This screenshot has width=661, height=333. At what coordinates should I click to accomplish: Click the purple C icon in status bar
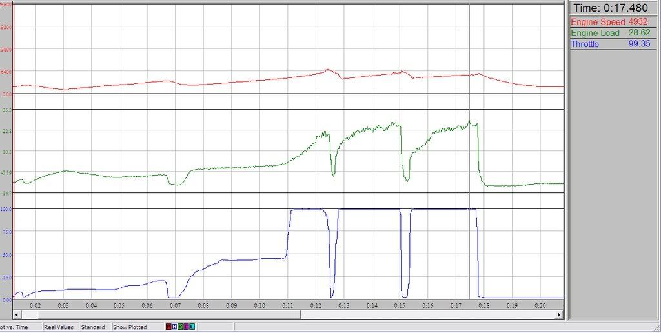(186, 327)
